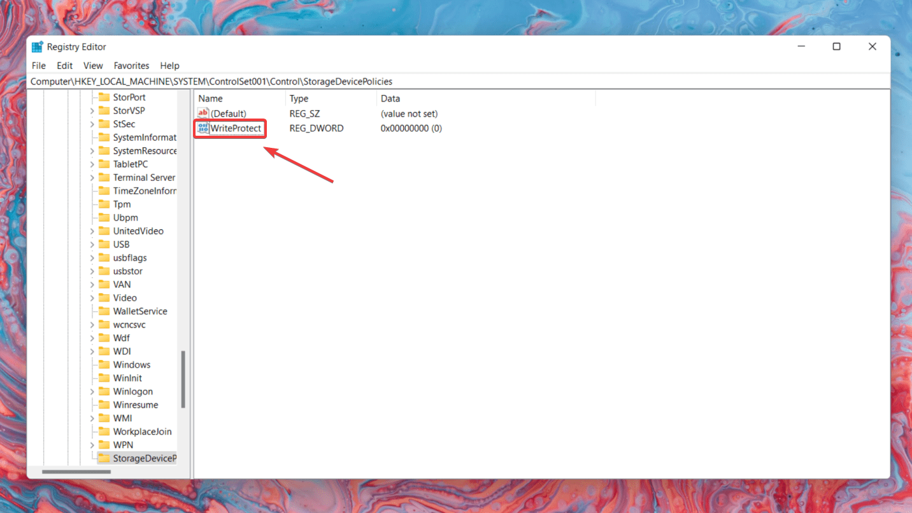Click the REG_DWORD type cell
This screenshot has width=912, height=513.
[317, 128]
